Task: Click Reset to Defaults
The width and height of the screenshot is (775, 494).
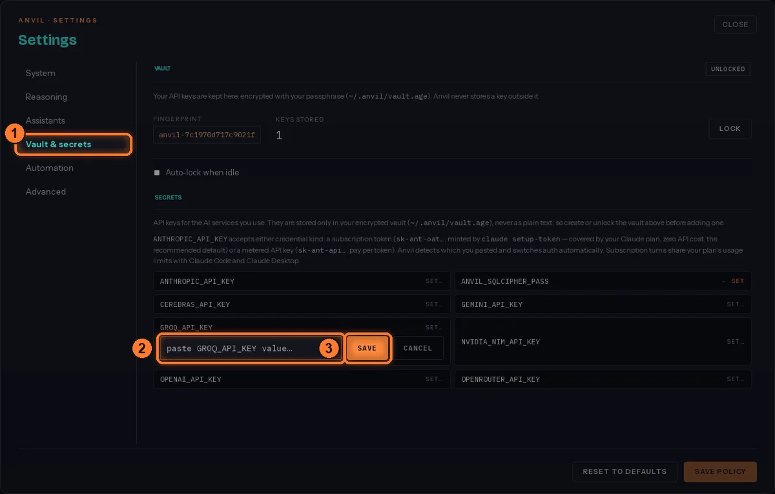Action: click(x=625, y=471)
